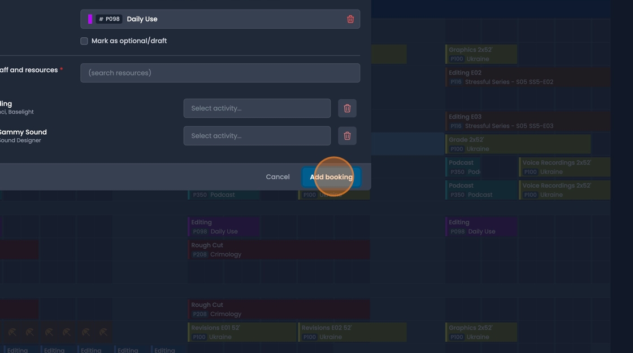The height and width of the screenshot is (353, 633).
Task: Click the P208 badge on the Rough Cut booking
Action: pos(200,254)
